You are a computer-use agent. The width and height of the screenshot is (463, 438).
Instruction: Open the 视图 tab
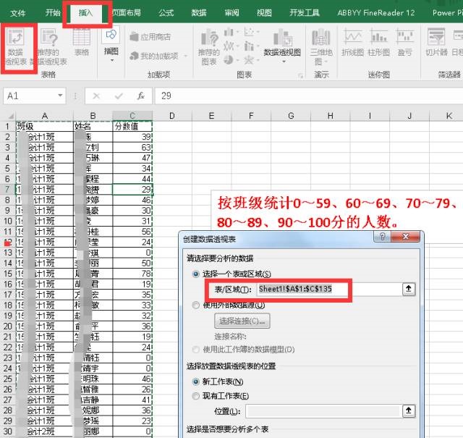pyautogui.click(x=264, y=13)
